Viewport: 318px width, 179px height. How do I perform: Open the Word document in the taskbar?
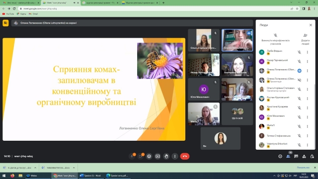coord(91,176)
